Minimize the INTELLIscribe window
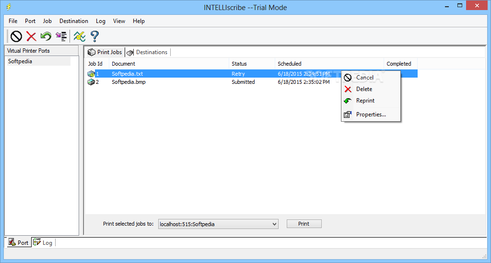Screen dimensions: 491x263 point(447,6)
